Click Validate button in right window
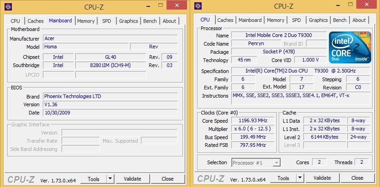Viewport: 380px width, 187px height. coord(322,178)
